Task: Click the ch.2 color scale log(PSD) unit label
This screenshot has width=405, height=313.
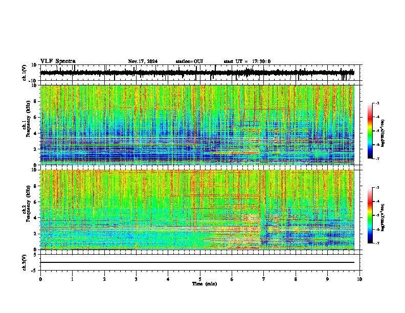Action: pos(383,217)
